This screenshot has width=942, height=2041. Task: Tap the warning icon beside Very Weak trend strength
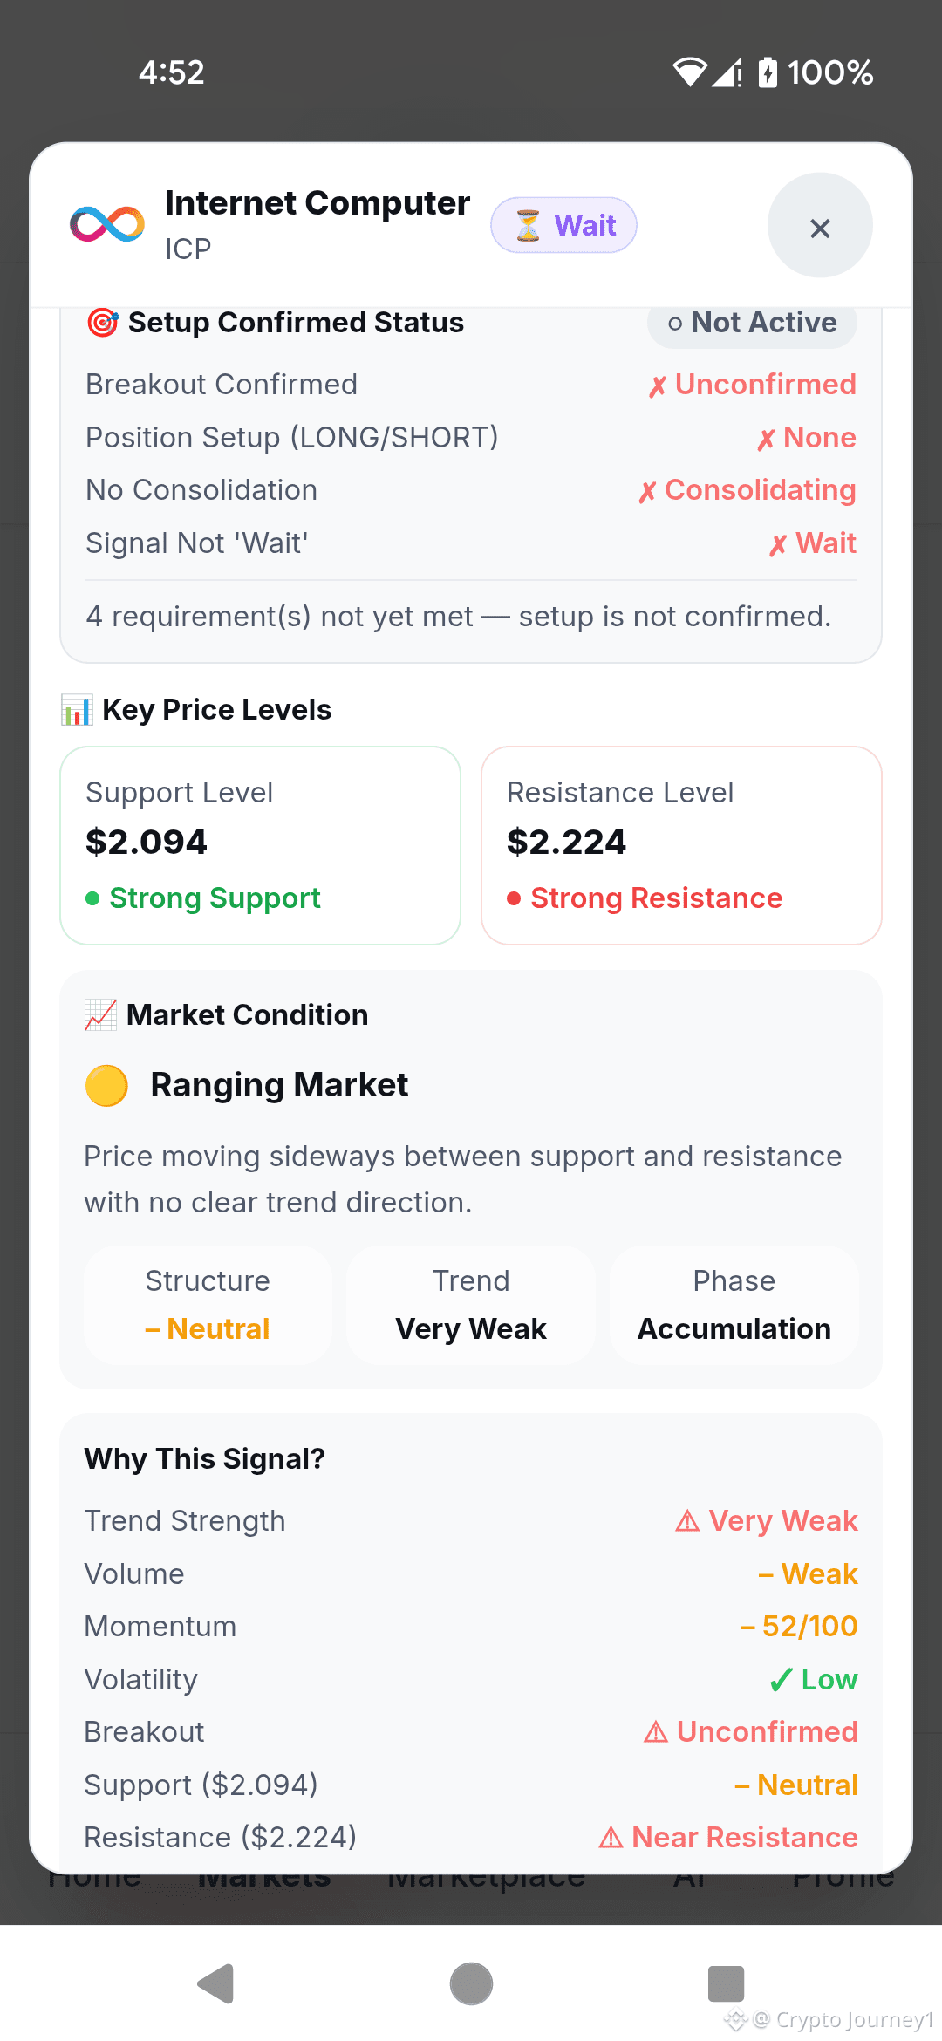pyautogui.click(x=687, y=1521)
